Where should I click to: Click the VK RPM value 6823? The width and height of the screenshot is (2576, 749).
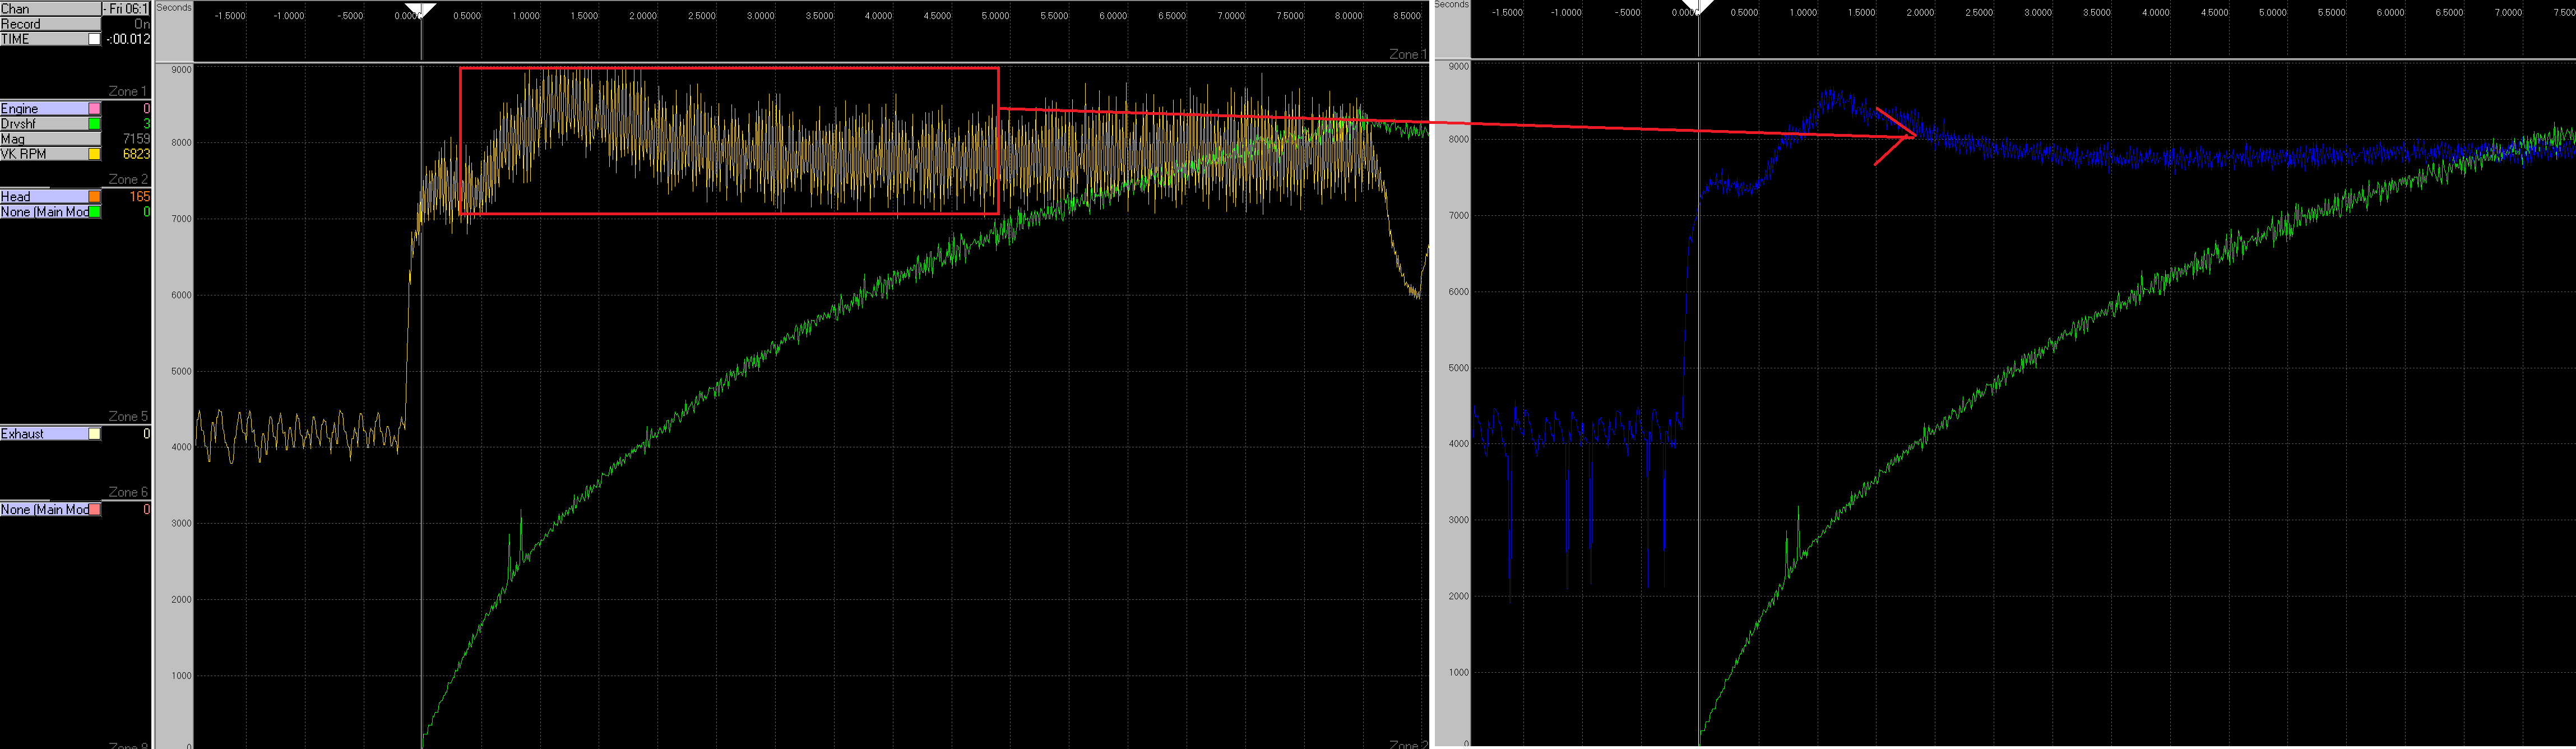point(136,154)
